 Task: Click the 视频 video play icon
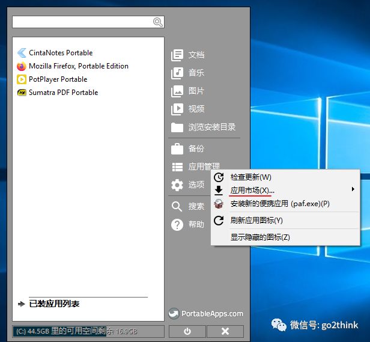(177, 109)
